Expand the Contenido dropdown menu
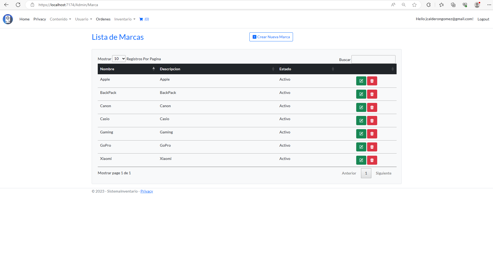This screenshot has width=493, height=266. [x=60, y=19]
